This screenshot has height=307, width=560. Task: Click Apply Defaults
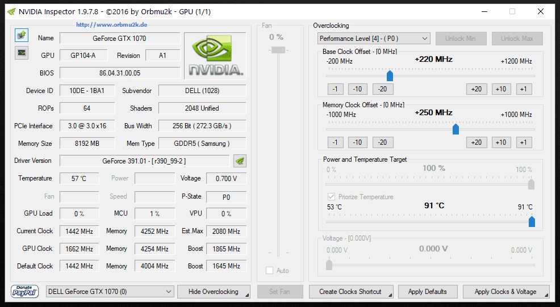click(x=428, y=292)
